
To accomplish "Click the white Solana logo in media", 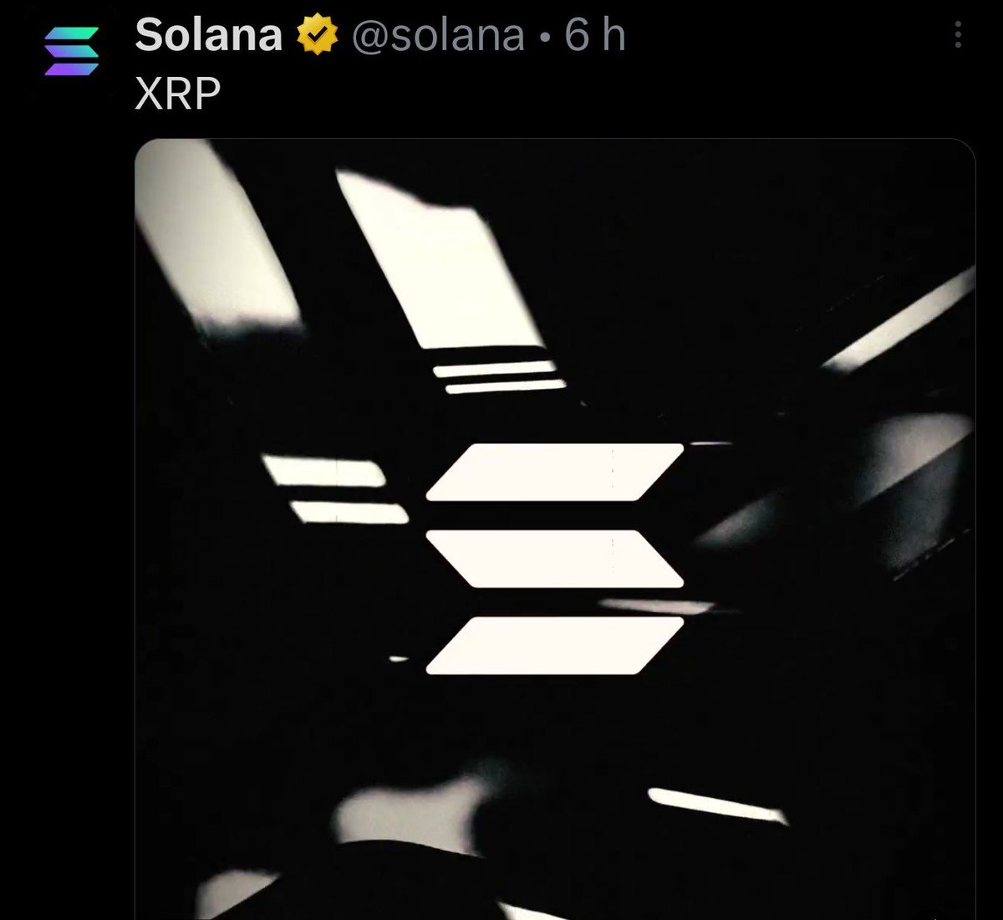I will [555, 559].
